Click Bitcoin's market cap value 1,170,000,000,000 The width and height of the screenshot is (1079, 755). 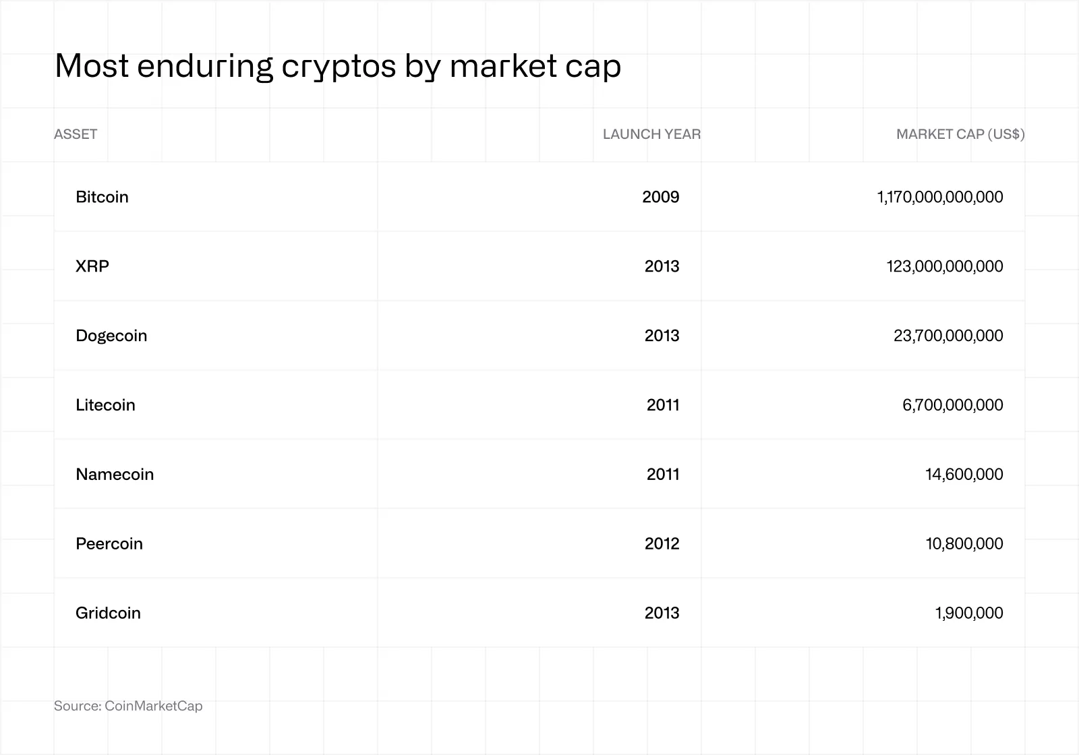click(940, 197)
